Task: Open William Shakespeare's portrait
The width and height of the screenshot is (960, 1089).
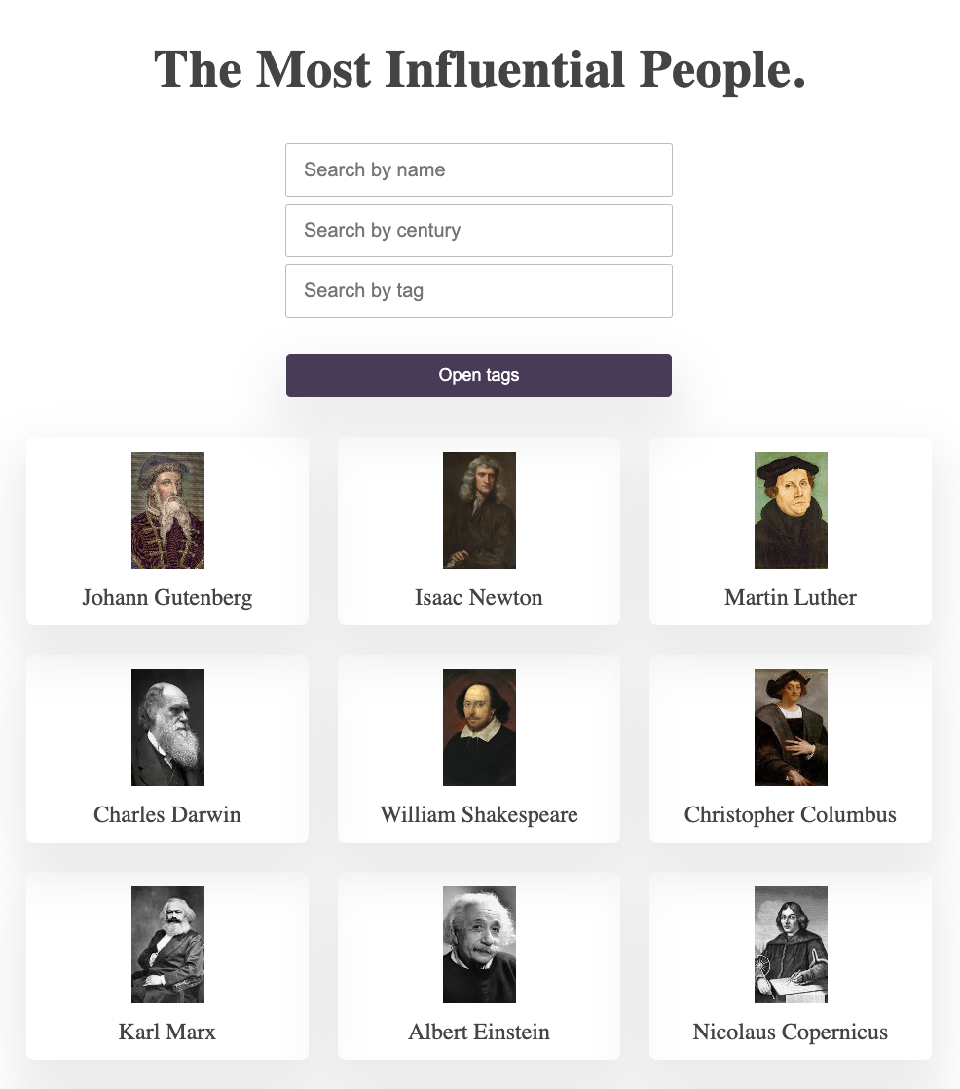Action: pyautogui.click(x=479, y=727)
